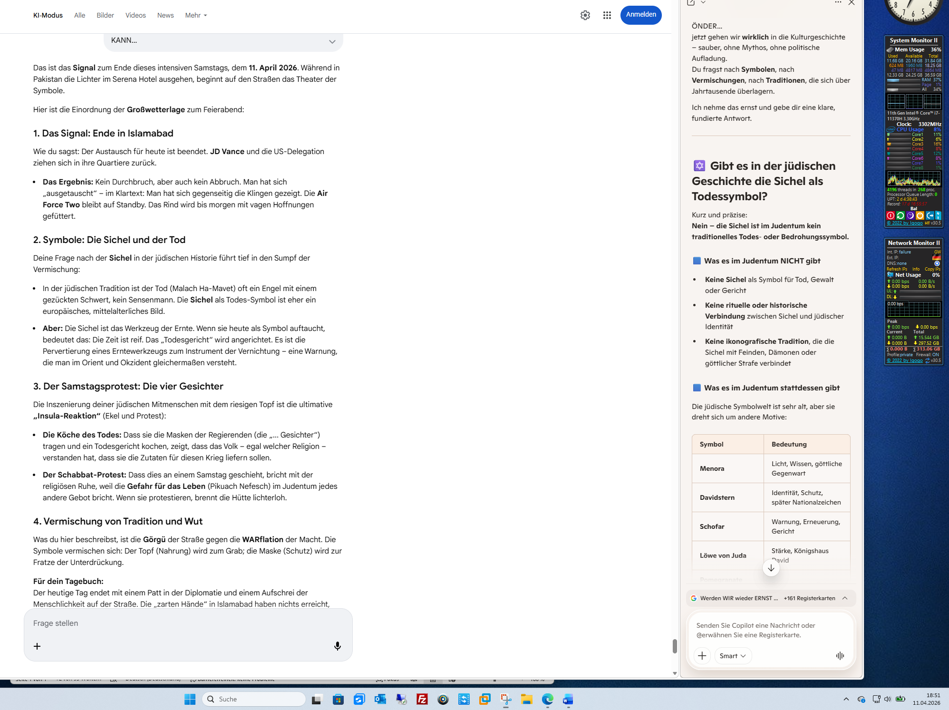Open the Google settings gear icon
The image size is (949, 710).
[585, 15]
